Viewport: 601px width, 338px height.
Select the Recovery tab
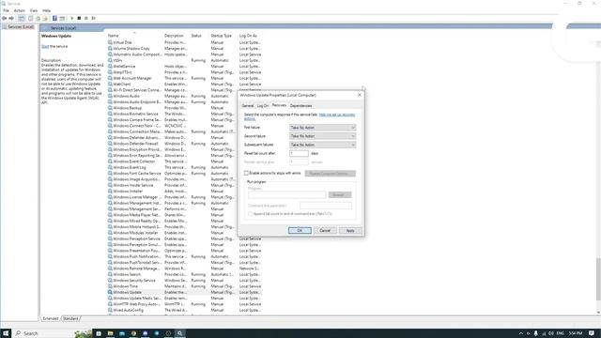click(279, 105)
